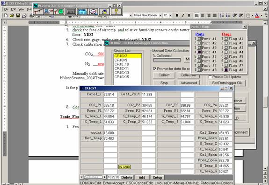Apply bulleted list formatting

click(228, 15)
